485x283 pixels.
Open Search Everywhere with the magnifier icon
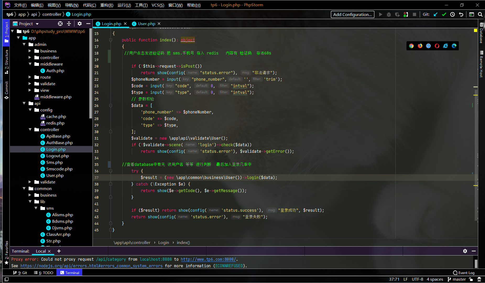[x=480, y=14]
